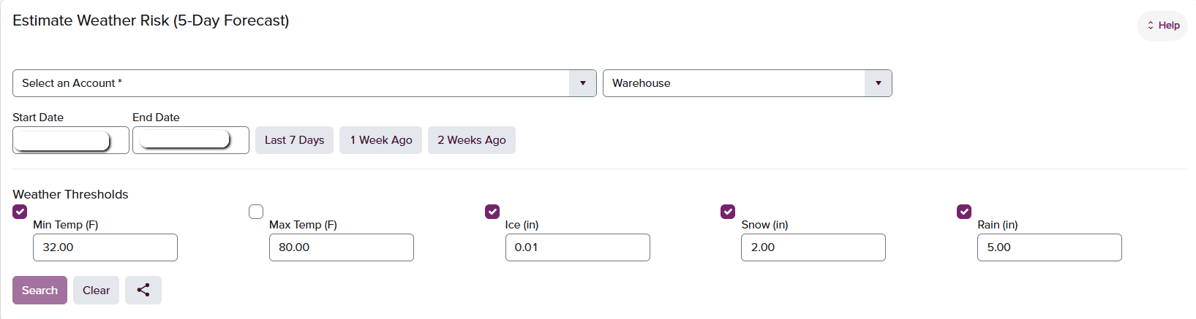
Task: Enable the Max Temp (F) checkbox
Action: (x=256, y=212)
